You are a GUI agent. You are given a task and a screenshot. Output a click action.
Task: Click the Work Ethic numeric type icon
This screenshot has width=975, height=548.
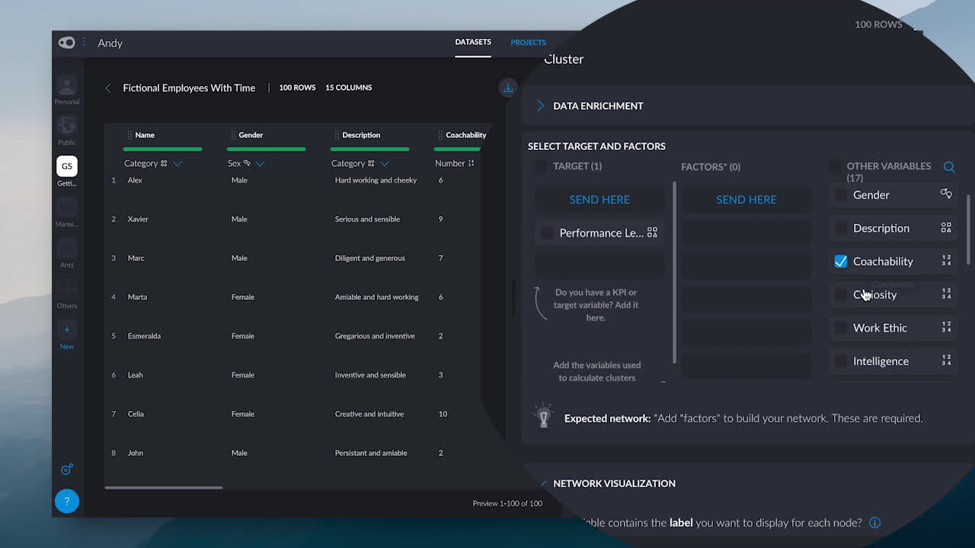click(946, 327)
